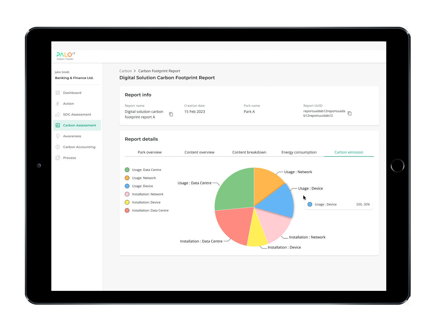Image resolution: width=429 pixels, height=332 pixels.
Task: Open the Energy consumption tab
Action: 299,152
